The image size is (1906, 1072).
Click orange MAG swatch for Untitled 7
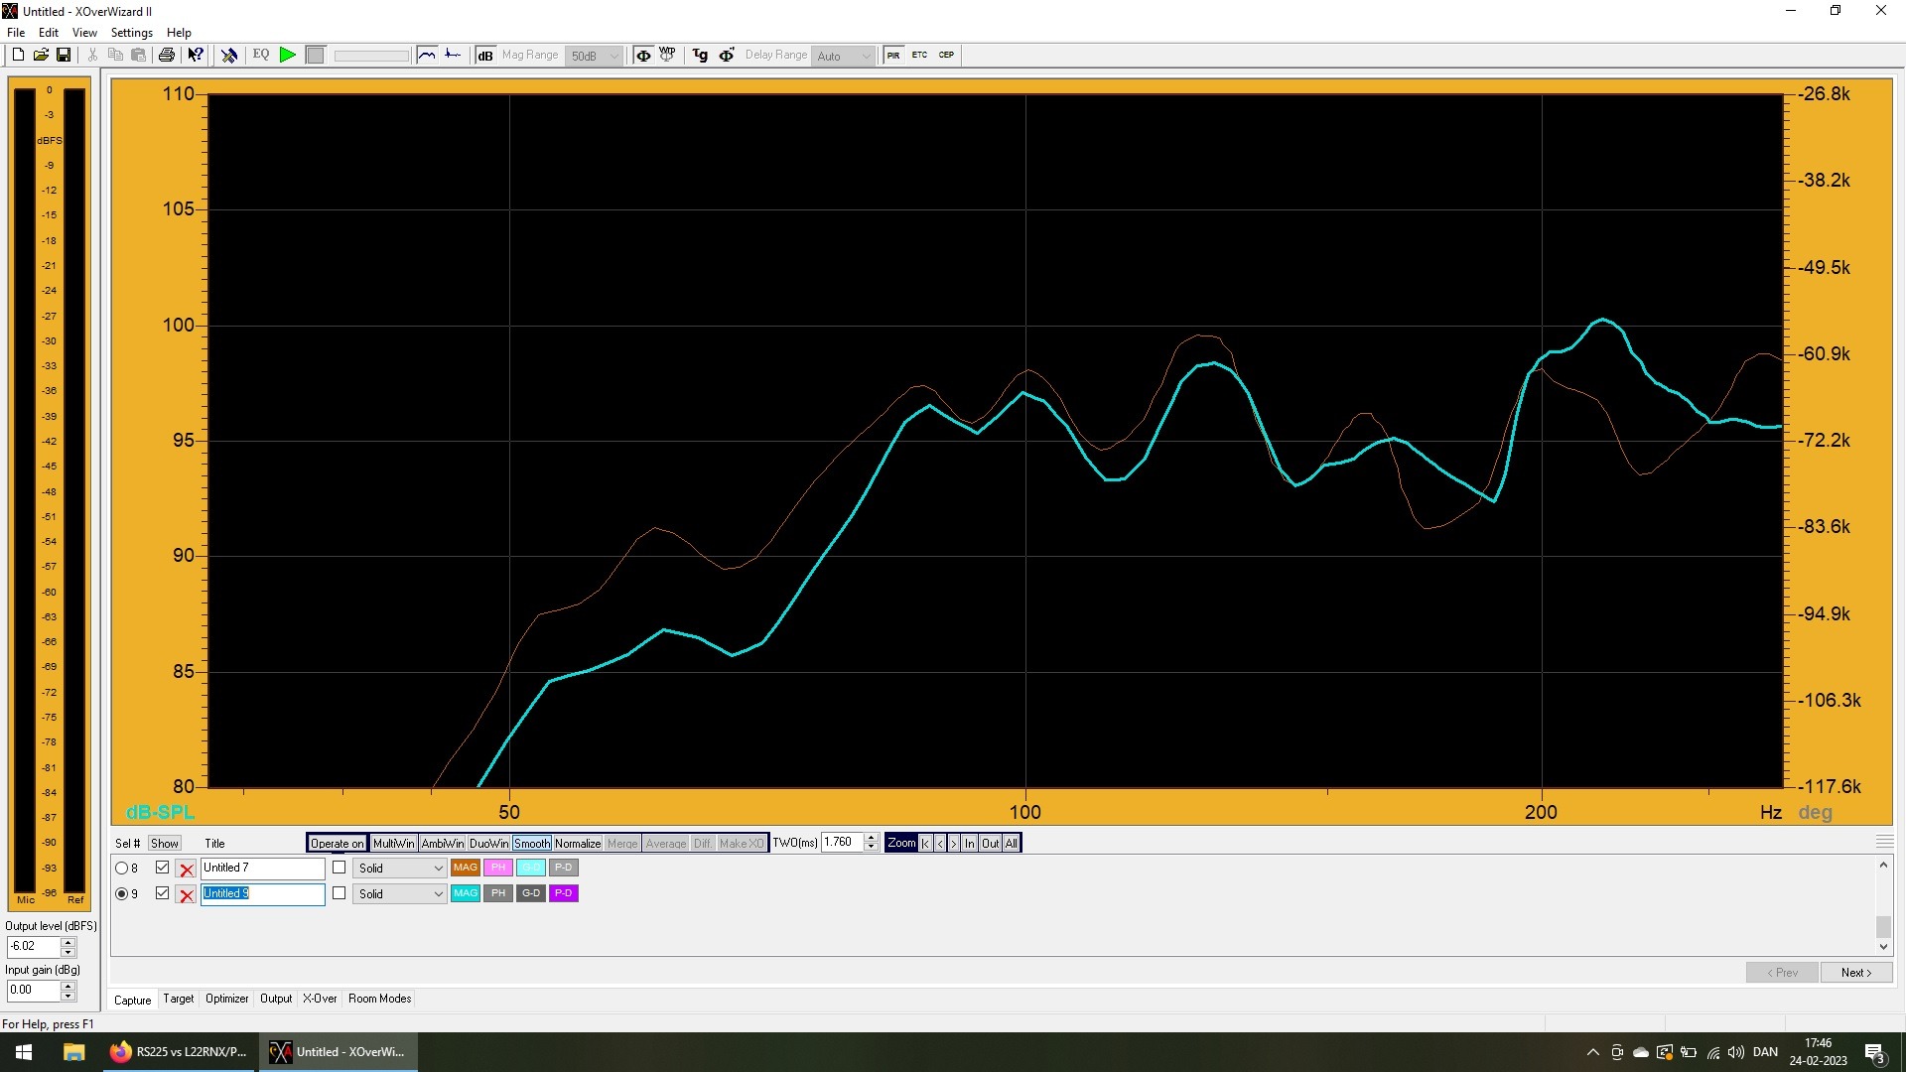click(x=466, y=868)
